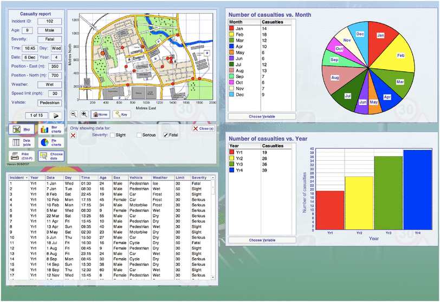Tick the Serious severity checkbox
This screenshot has height=302, width=440.
click(139, 135)
